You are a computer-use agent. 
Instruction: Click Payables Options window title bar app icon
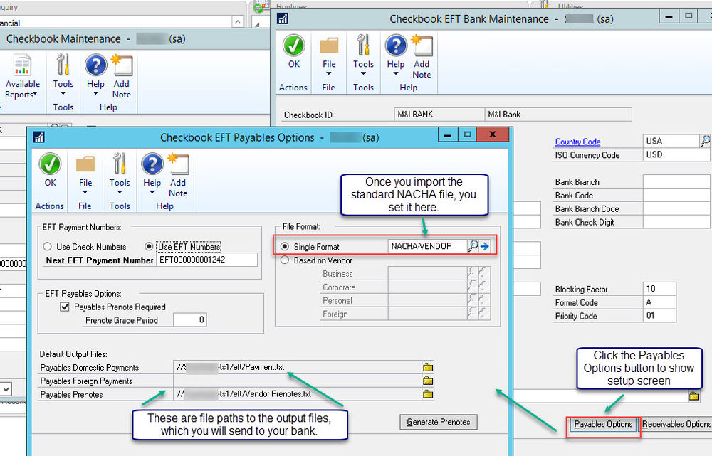coord(39,137)
